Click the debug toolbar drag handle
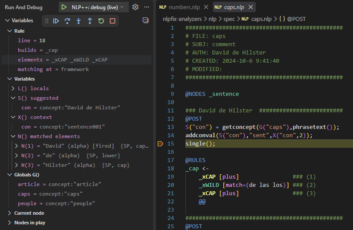 click(47, 21)
